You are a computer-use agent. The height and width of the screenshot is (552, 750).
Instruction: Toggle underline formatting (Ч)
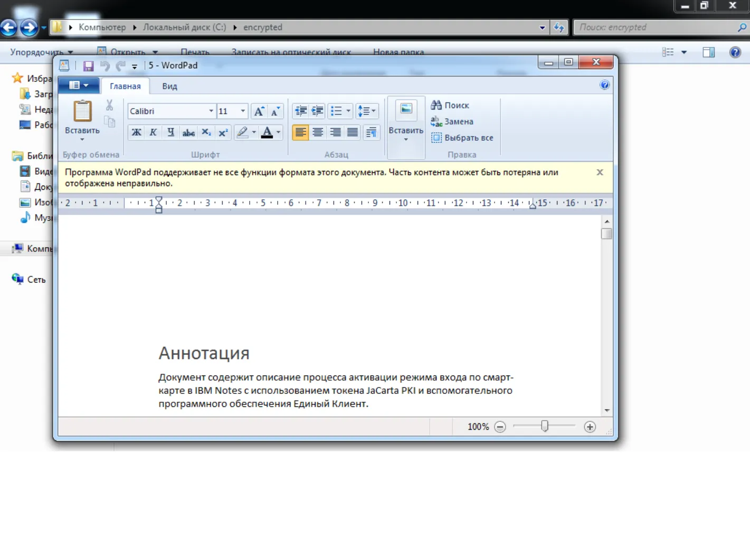170,132
